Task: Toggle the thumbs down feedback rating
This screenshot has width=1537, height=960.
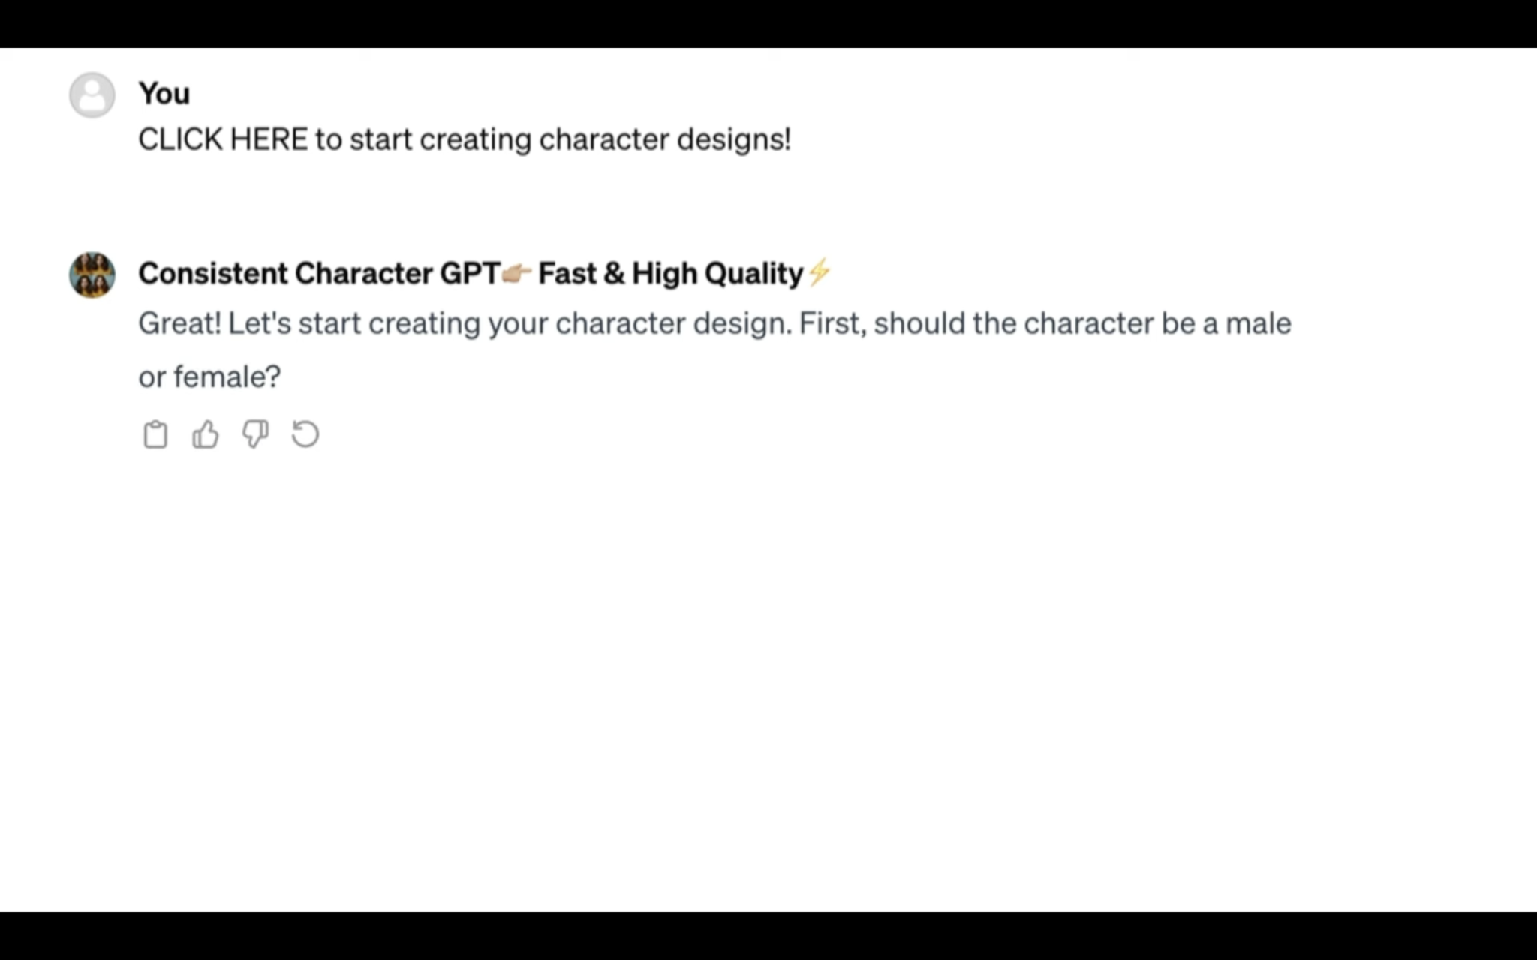Action: click(x=255, y=433)
